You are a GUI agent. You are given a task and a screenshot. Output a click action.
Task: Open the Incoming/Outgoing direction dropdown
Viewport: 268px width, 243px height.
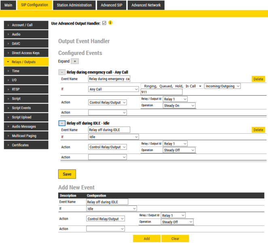pyautogui.click(x=223, y=86)
